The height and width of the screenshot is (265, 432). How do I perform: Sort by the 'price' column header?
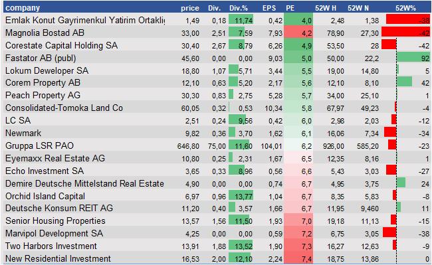pyautogui.click(x=190, y=8)
